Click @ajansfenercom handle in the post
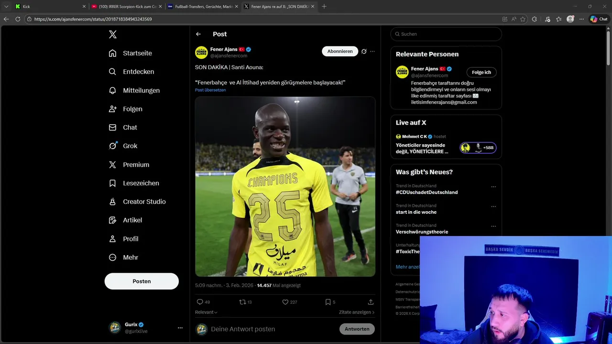This screenshot has width=612, height=344. (x=229, y=56)
